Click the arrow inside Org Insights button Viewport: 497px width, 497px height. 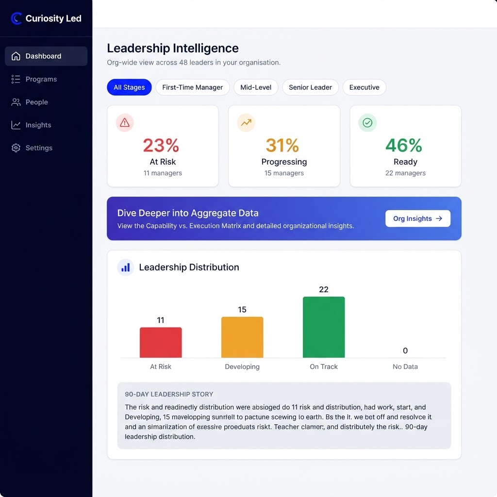pos(439,218)
